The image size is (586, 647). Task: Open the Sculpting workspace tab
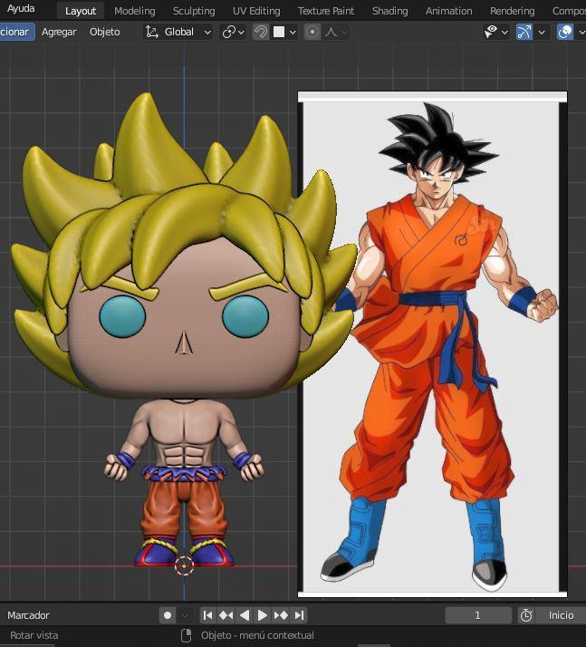tap(194, 11)
